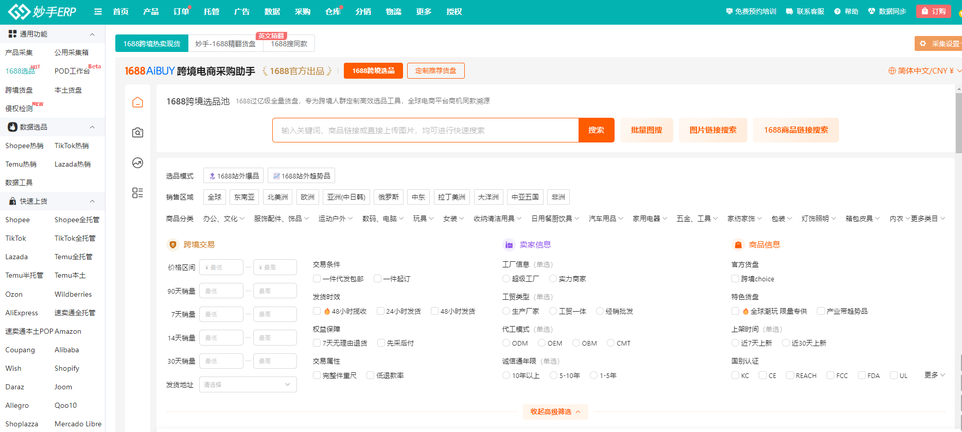
Task: Expand the 更多类目 dropdown
Action: tap(928, 219)
